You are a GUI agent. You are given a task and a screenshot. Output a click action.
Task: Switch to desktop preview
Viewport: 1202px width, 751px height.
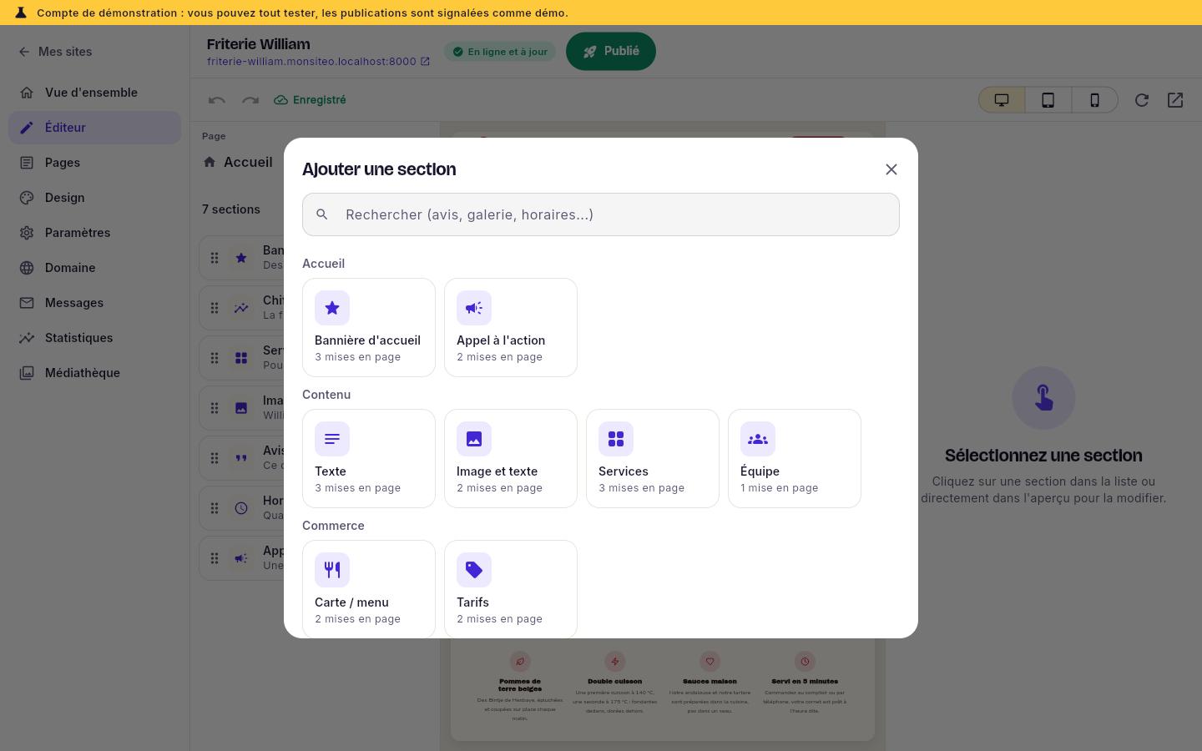click(x=1002, y=100)
